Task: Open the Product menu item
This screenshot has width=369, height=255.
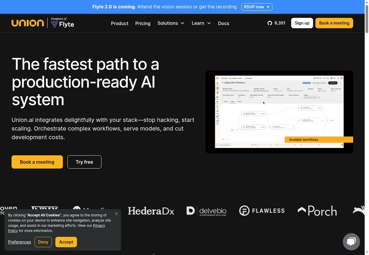Action: [x=120, y=23]
